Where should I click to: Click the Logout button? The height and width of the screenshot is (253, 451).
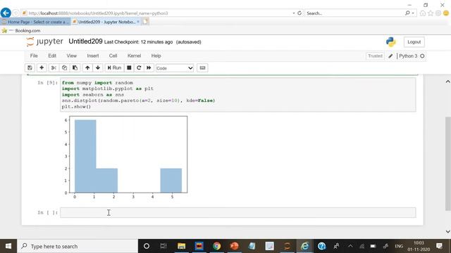pos(414,42)
